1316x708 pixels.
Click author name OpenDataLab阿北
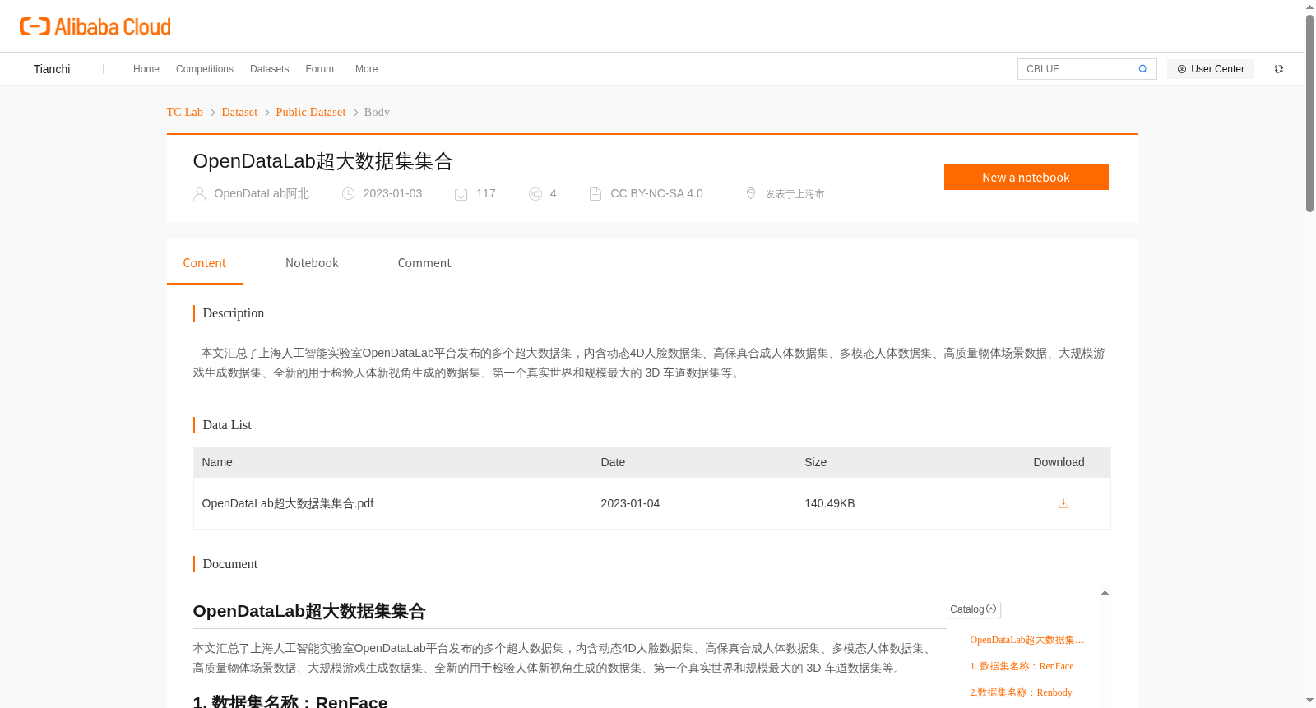pos(262,193)
